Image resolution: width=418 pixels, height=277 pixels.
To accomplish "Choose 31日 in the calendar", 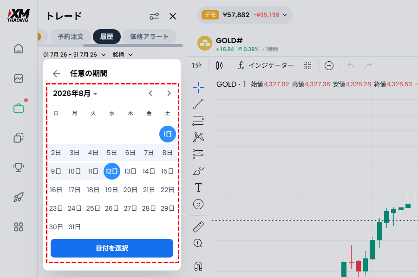I will [x=74, y=227].
